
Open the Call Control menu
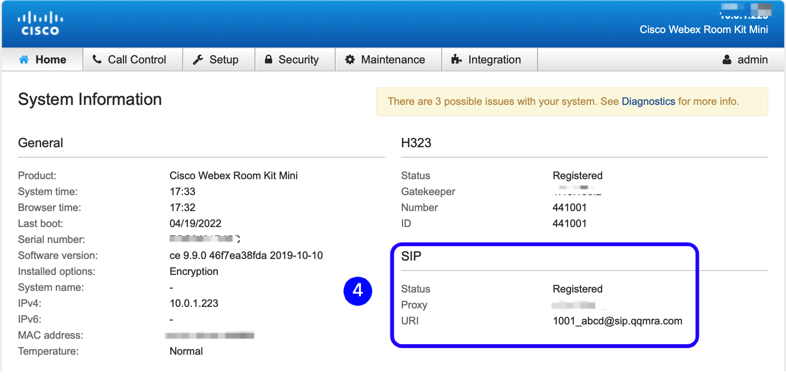coord(133,59)
